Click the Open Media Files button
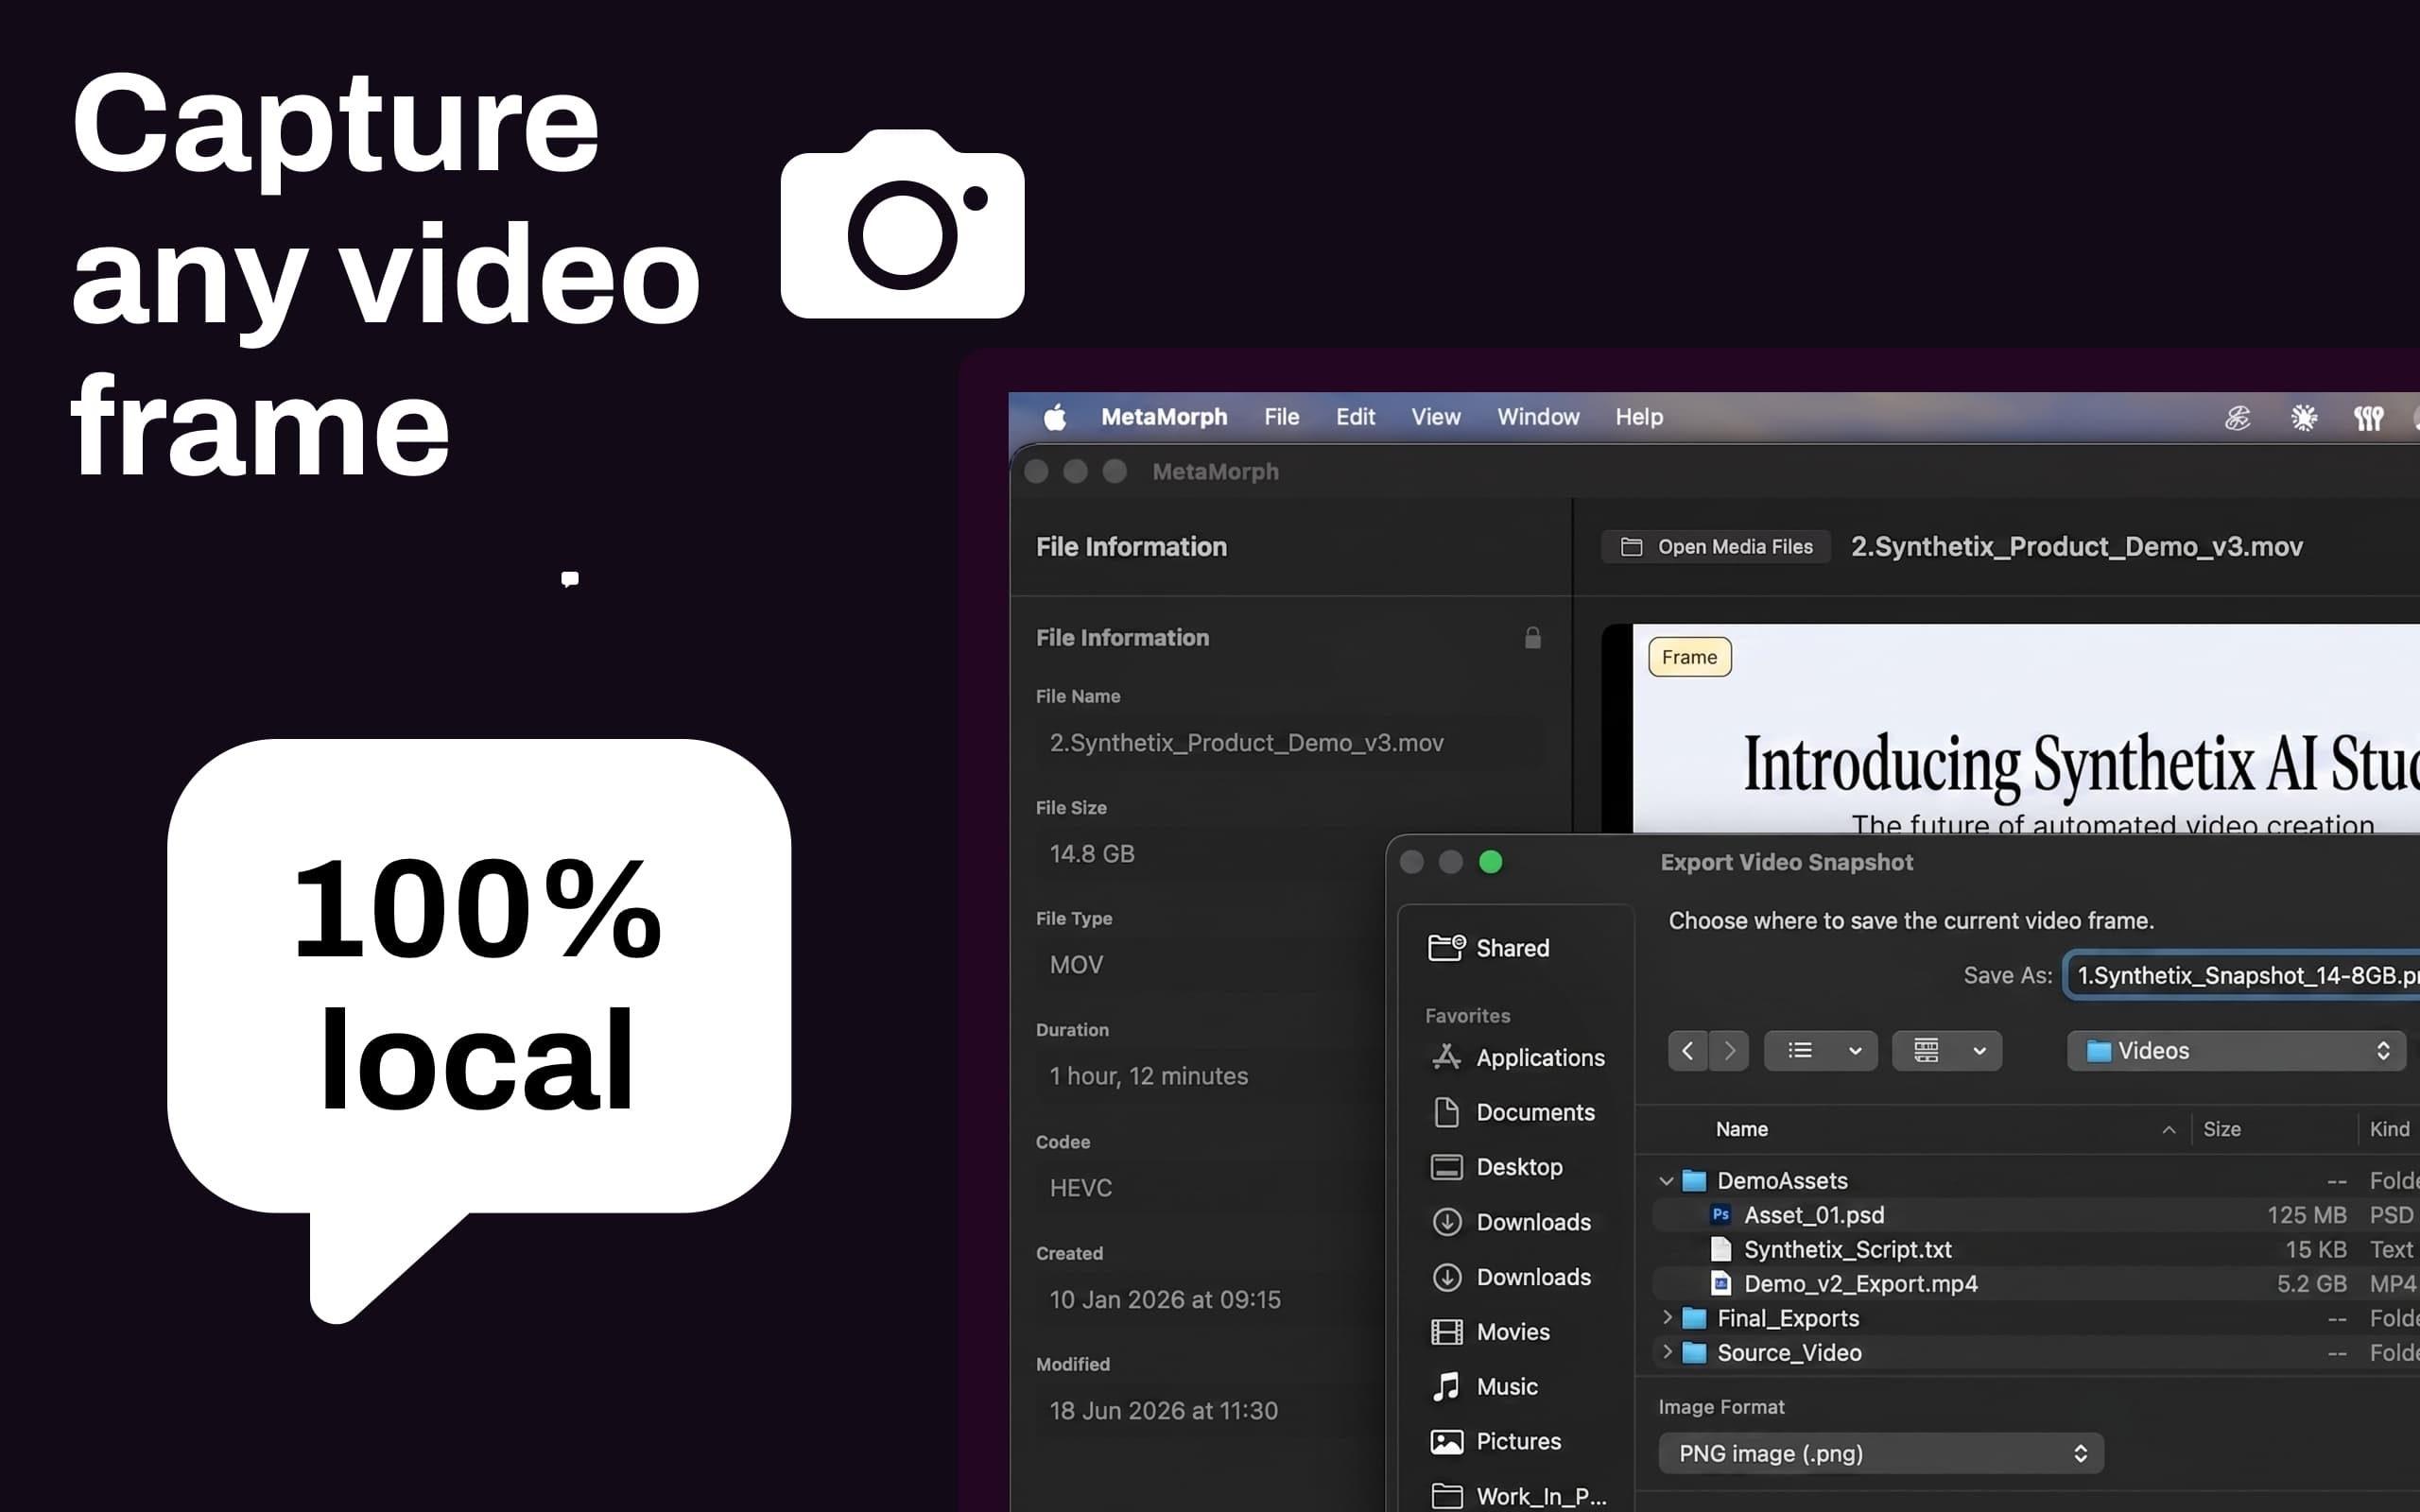2420x1512 pixels. coord(1716,547)
